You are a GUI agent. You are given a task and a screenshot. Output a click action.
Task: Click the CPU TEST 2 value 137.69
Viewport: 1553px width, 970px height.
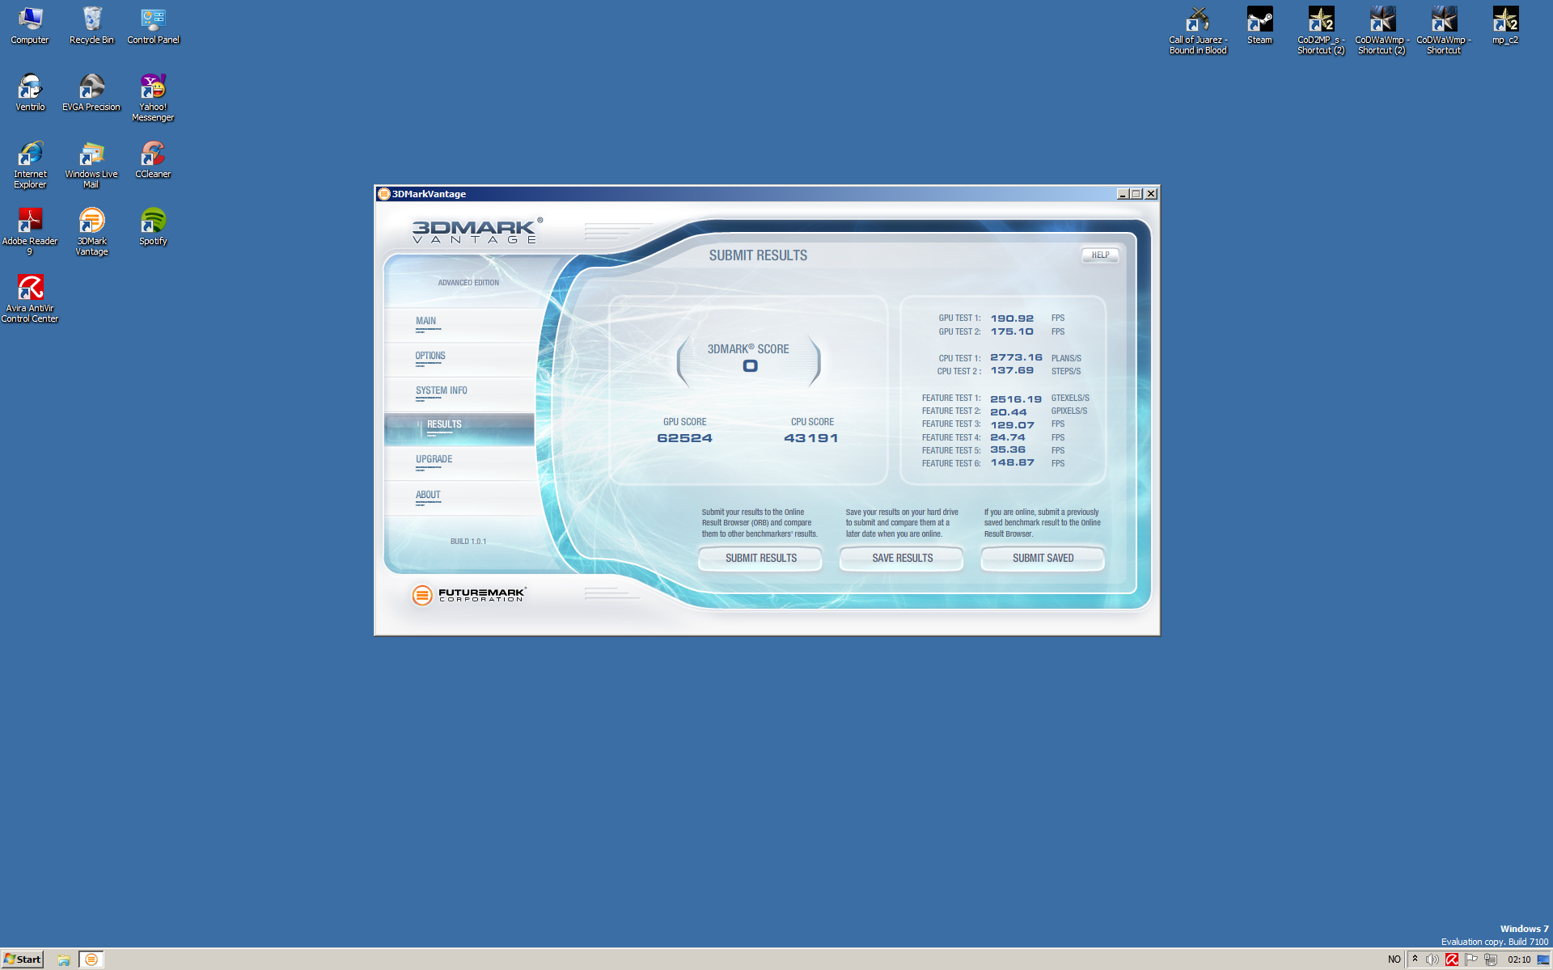pos(1012,370)
